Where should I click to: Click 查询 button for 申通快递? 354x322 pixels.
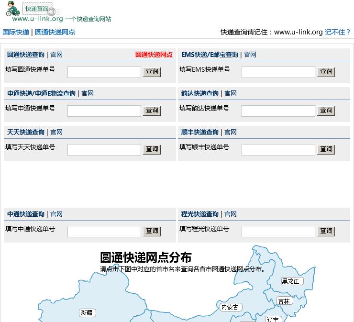tap(152, 111)
